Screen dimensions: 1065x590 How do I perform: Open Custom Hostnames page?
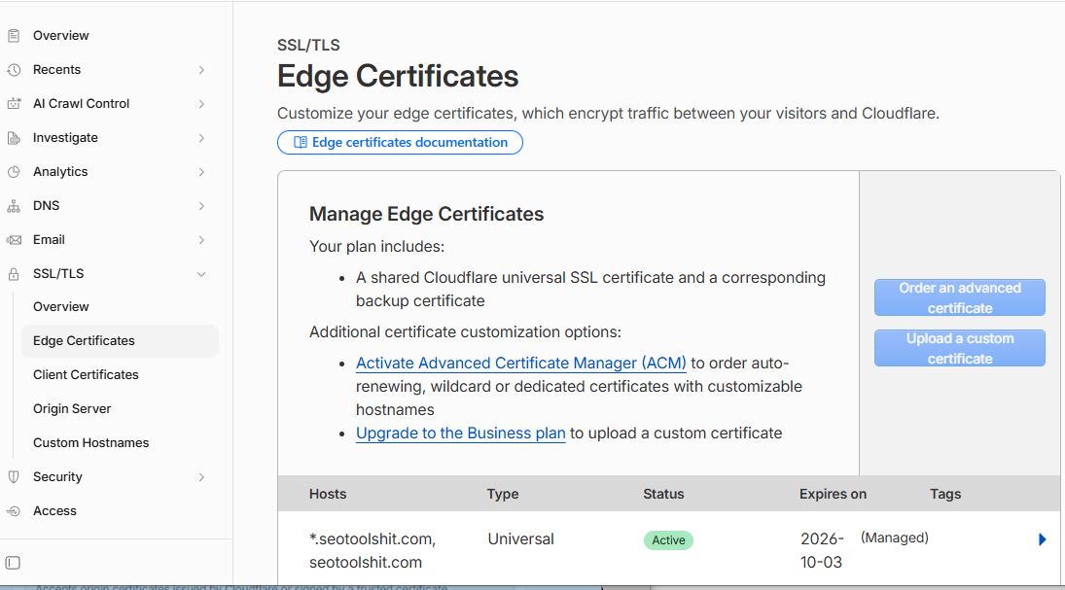(x=91, y=442)
